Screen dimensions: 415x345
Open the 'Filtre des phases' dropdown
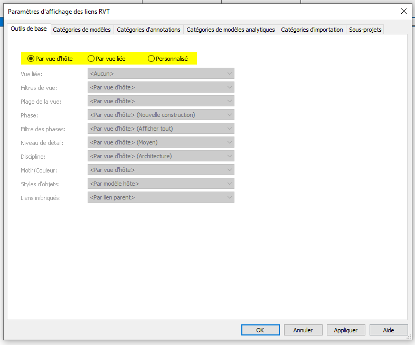(x=161, y=129)
